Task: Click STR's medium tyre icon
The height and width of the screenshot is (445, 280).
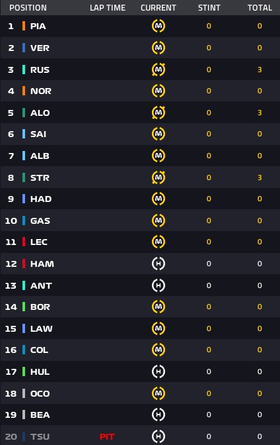Action: click(158, 177)
